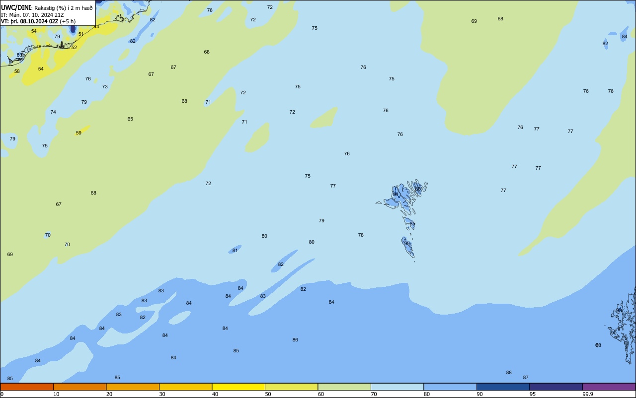Click the humidity value 78 on the map

point(361,235)
